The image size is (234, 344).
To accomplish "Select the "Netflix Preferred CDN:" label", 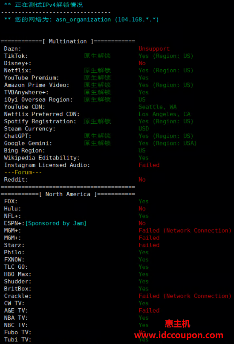I will tap(42, 114).
